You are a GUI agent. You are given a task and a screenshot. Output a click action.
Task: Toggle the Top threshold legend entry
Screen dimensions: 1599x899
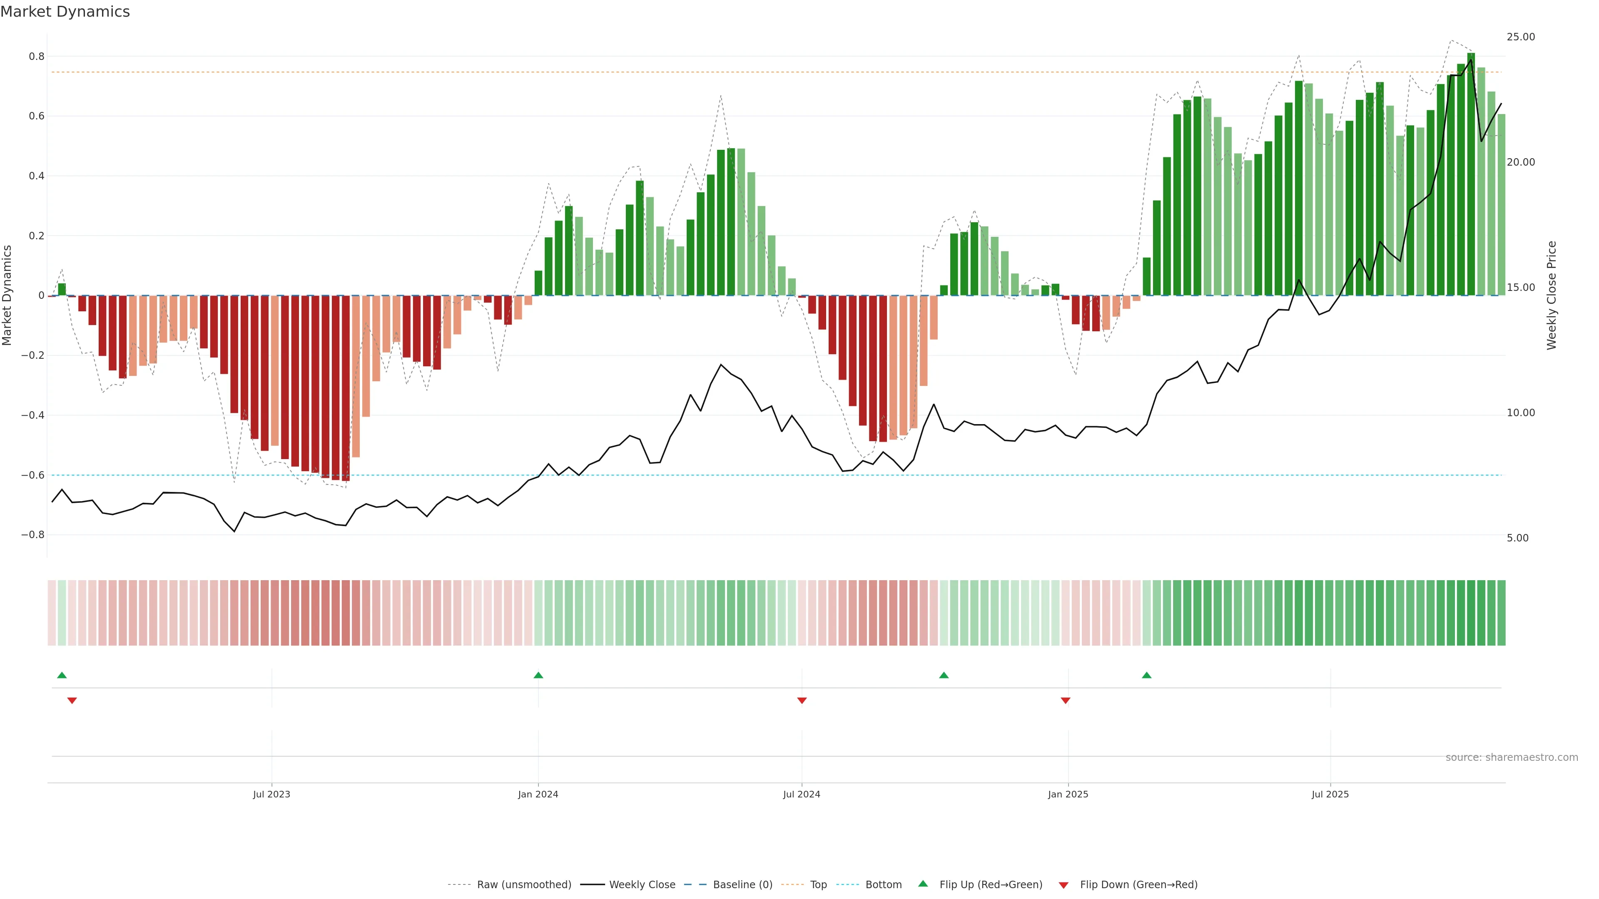click(x=818, y=885)
